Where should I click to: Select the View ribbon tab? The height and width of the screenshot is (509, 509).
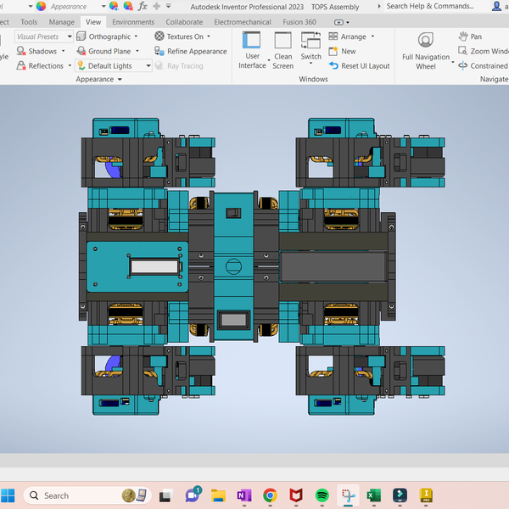93,22
